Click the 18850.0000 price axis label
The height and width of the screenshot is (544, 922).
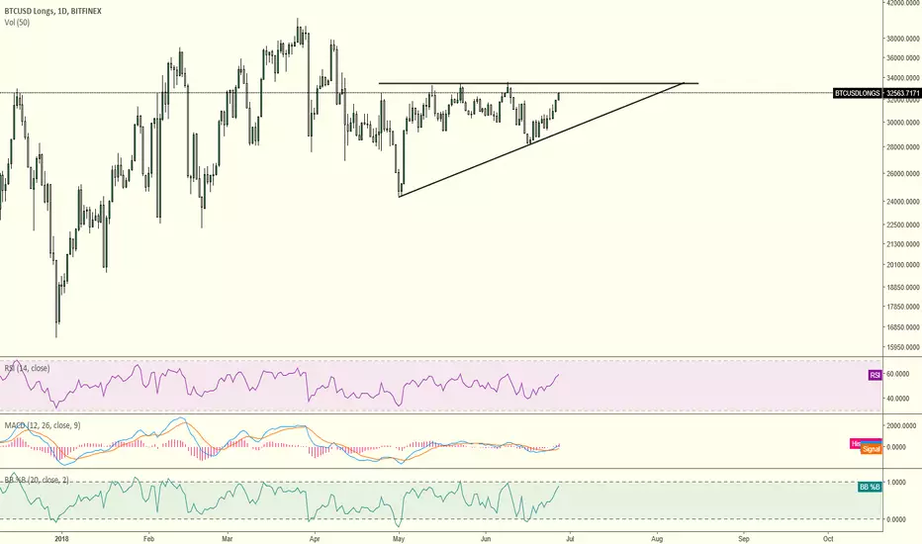pos(903,287)
